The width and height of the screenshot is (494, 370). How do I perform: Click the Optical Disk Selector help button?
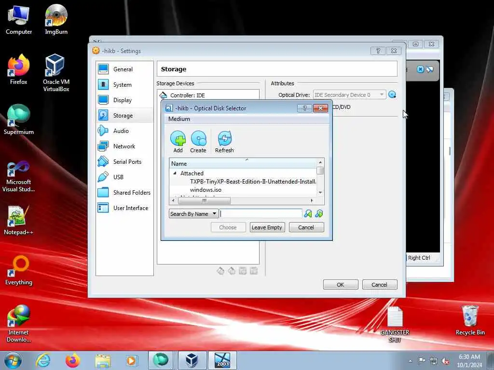coord(305,108)
